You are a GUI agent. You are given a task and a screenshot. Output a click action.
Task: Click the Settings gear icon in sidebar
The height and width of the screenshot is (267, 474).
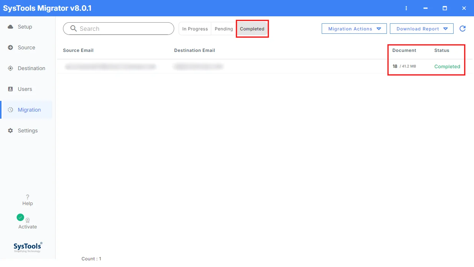[x=10, y=131]
